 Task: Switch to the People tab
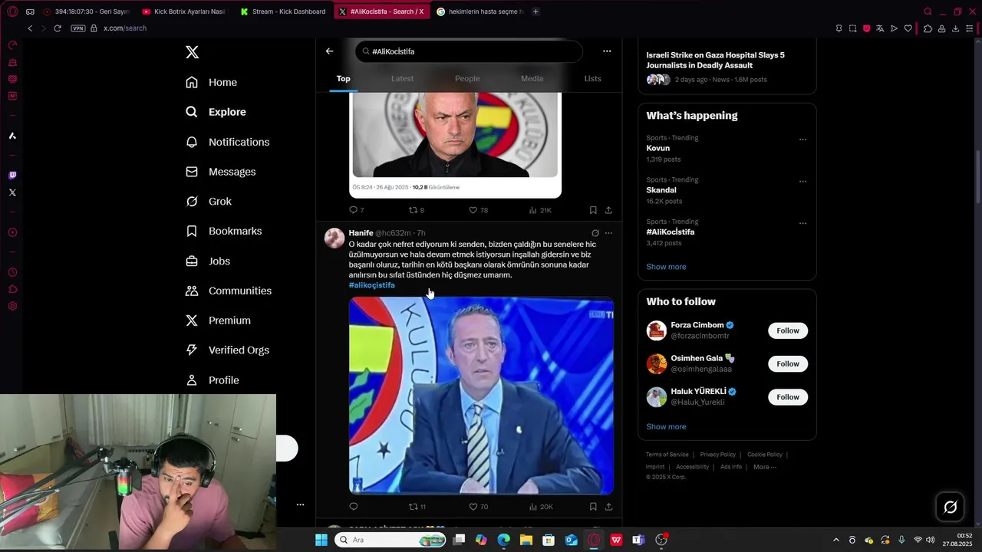[x=467, y=78]
